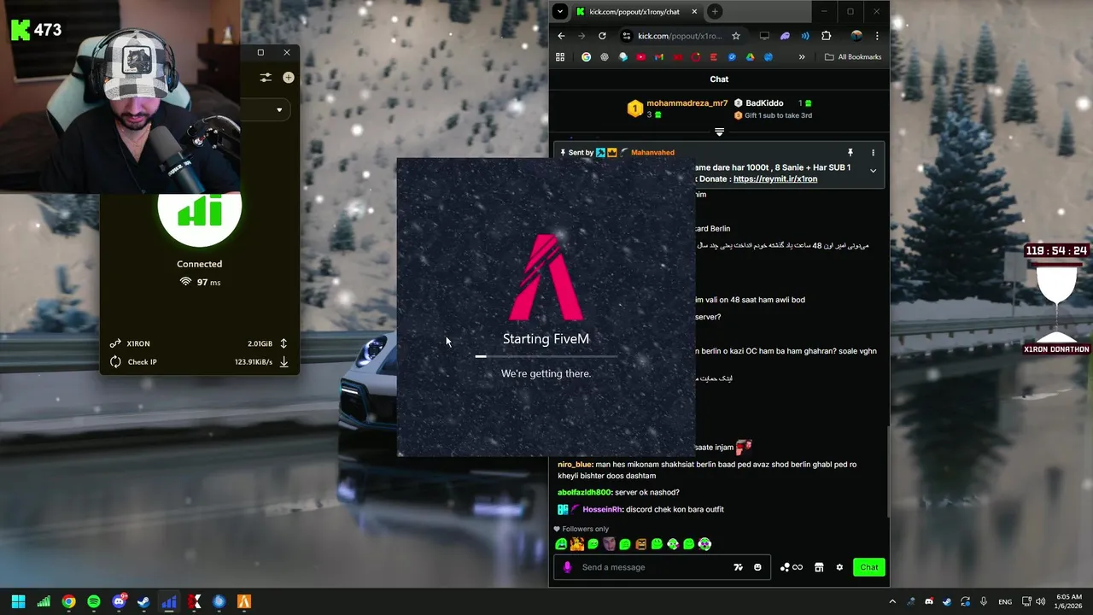Expand the pinned message chevron
Image resolution: width=1093 pixels, height=615 pixels.
coord(873,171)
